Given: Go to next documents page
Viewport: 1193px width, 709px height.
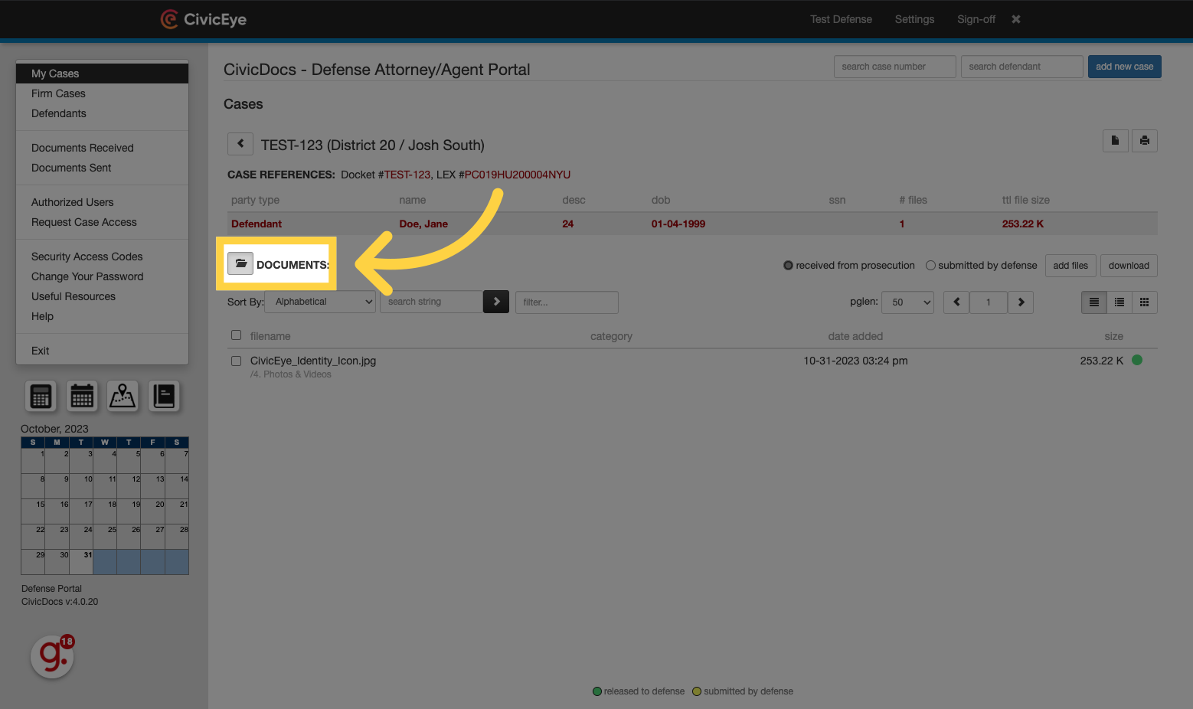Looking at the screenshot, I should 1021,302.
